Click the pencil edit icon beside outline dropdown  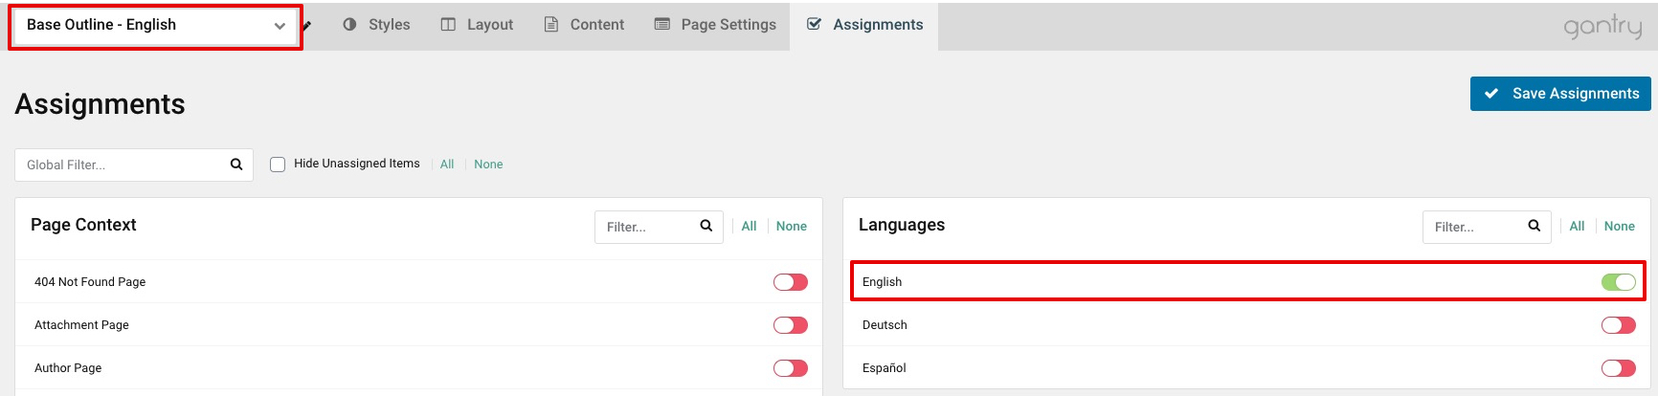(x=307, y=26)
